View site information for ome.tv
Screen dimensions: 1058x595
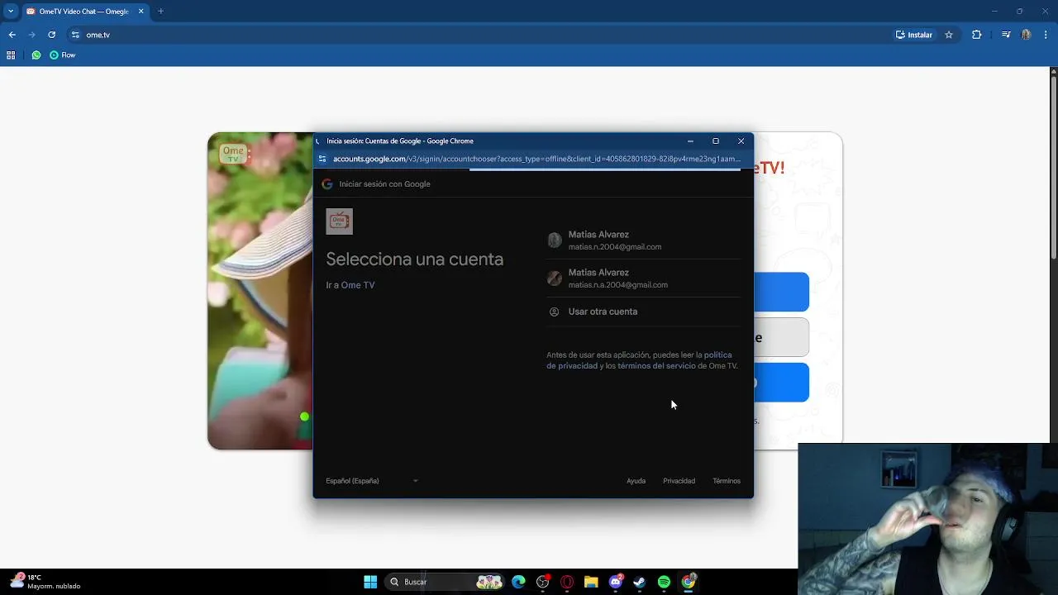pos(75,35)
